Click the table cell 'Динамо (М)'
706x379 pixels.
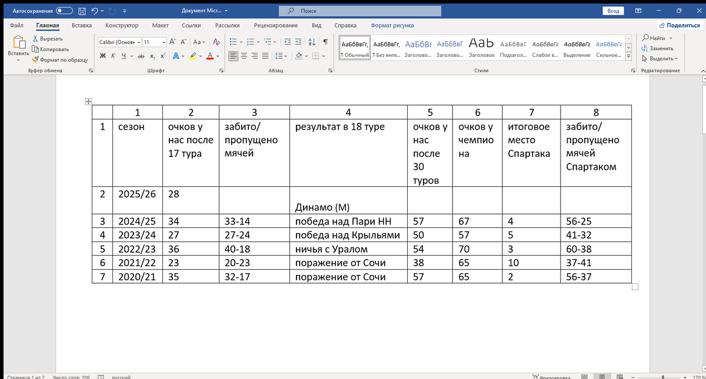[x=349, y=201]
